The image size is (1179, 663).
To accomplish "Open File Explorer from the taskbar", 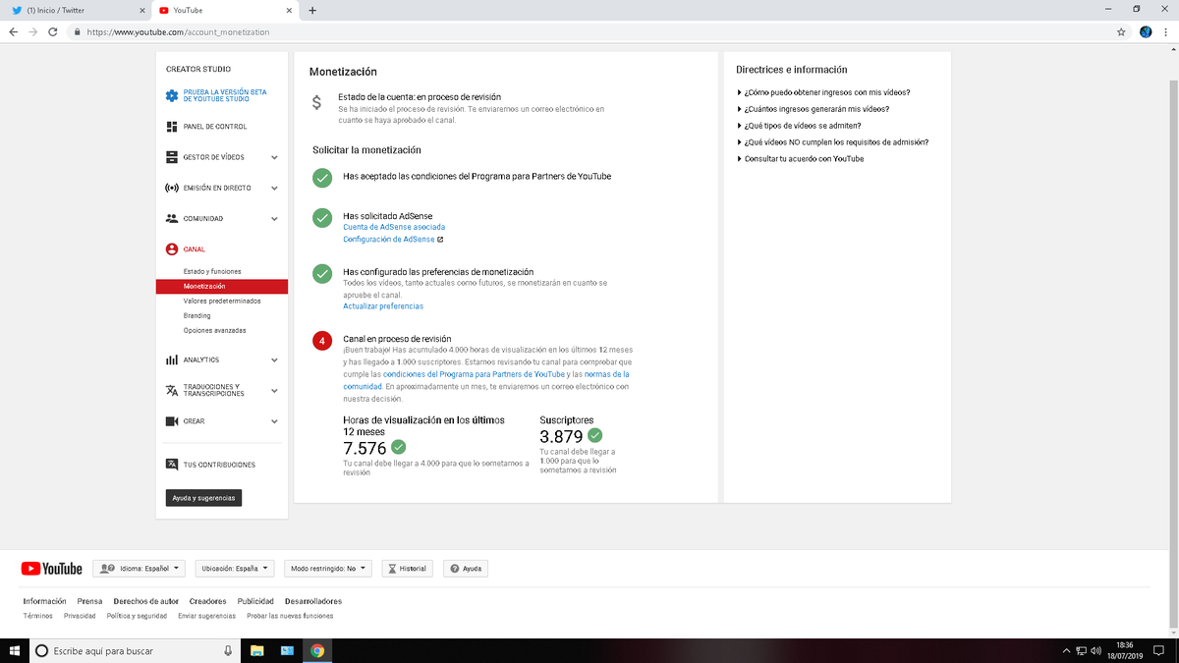I will [x=256, y=650].
